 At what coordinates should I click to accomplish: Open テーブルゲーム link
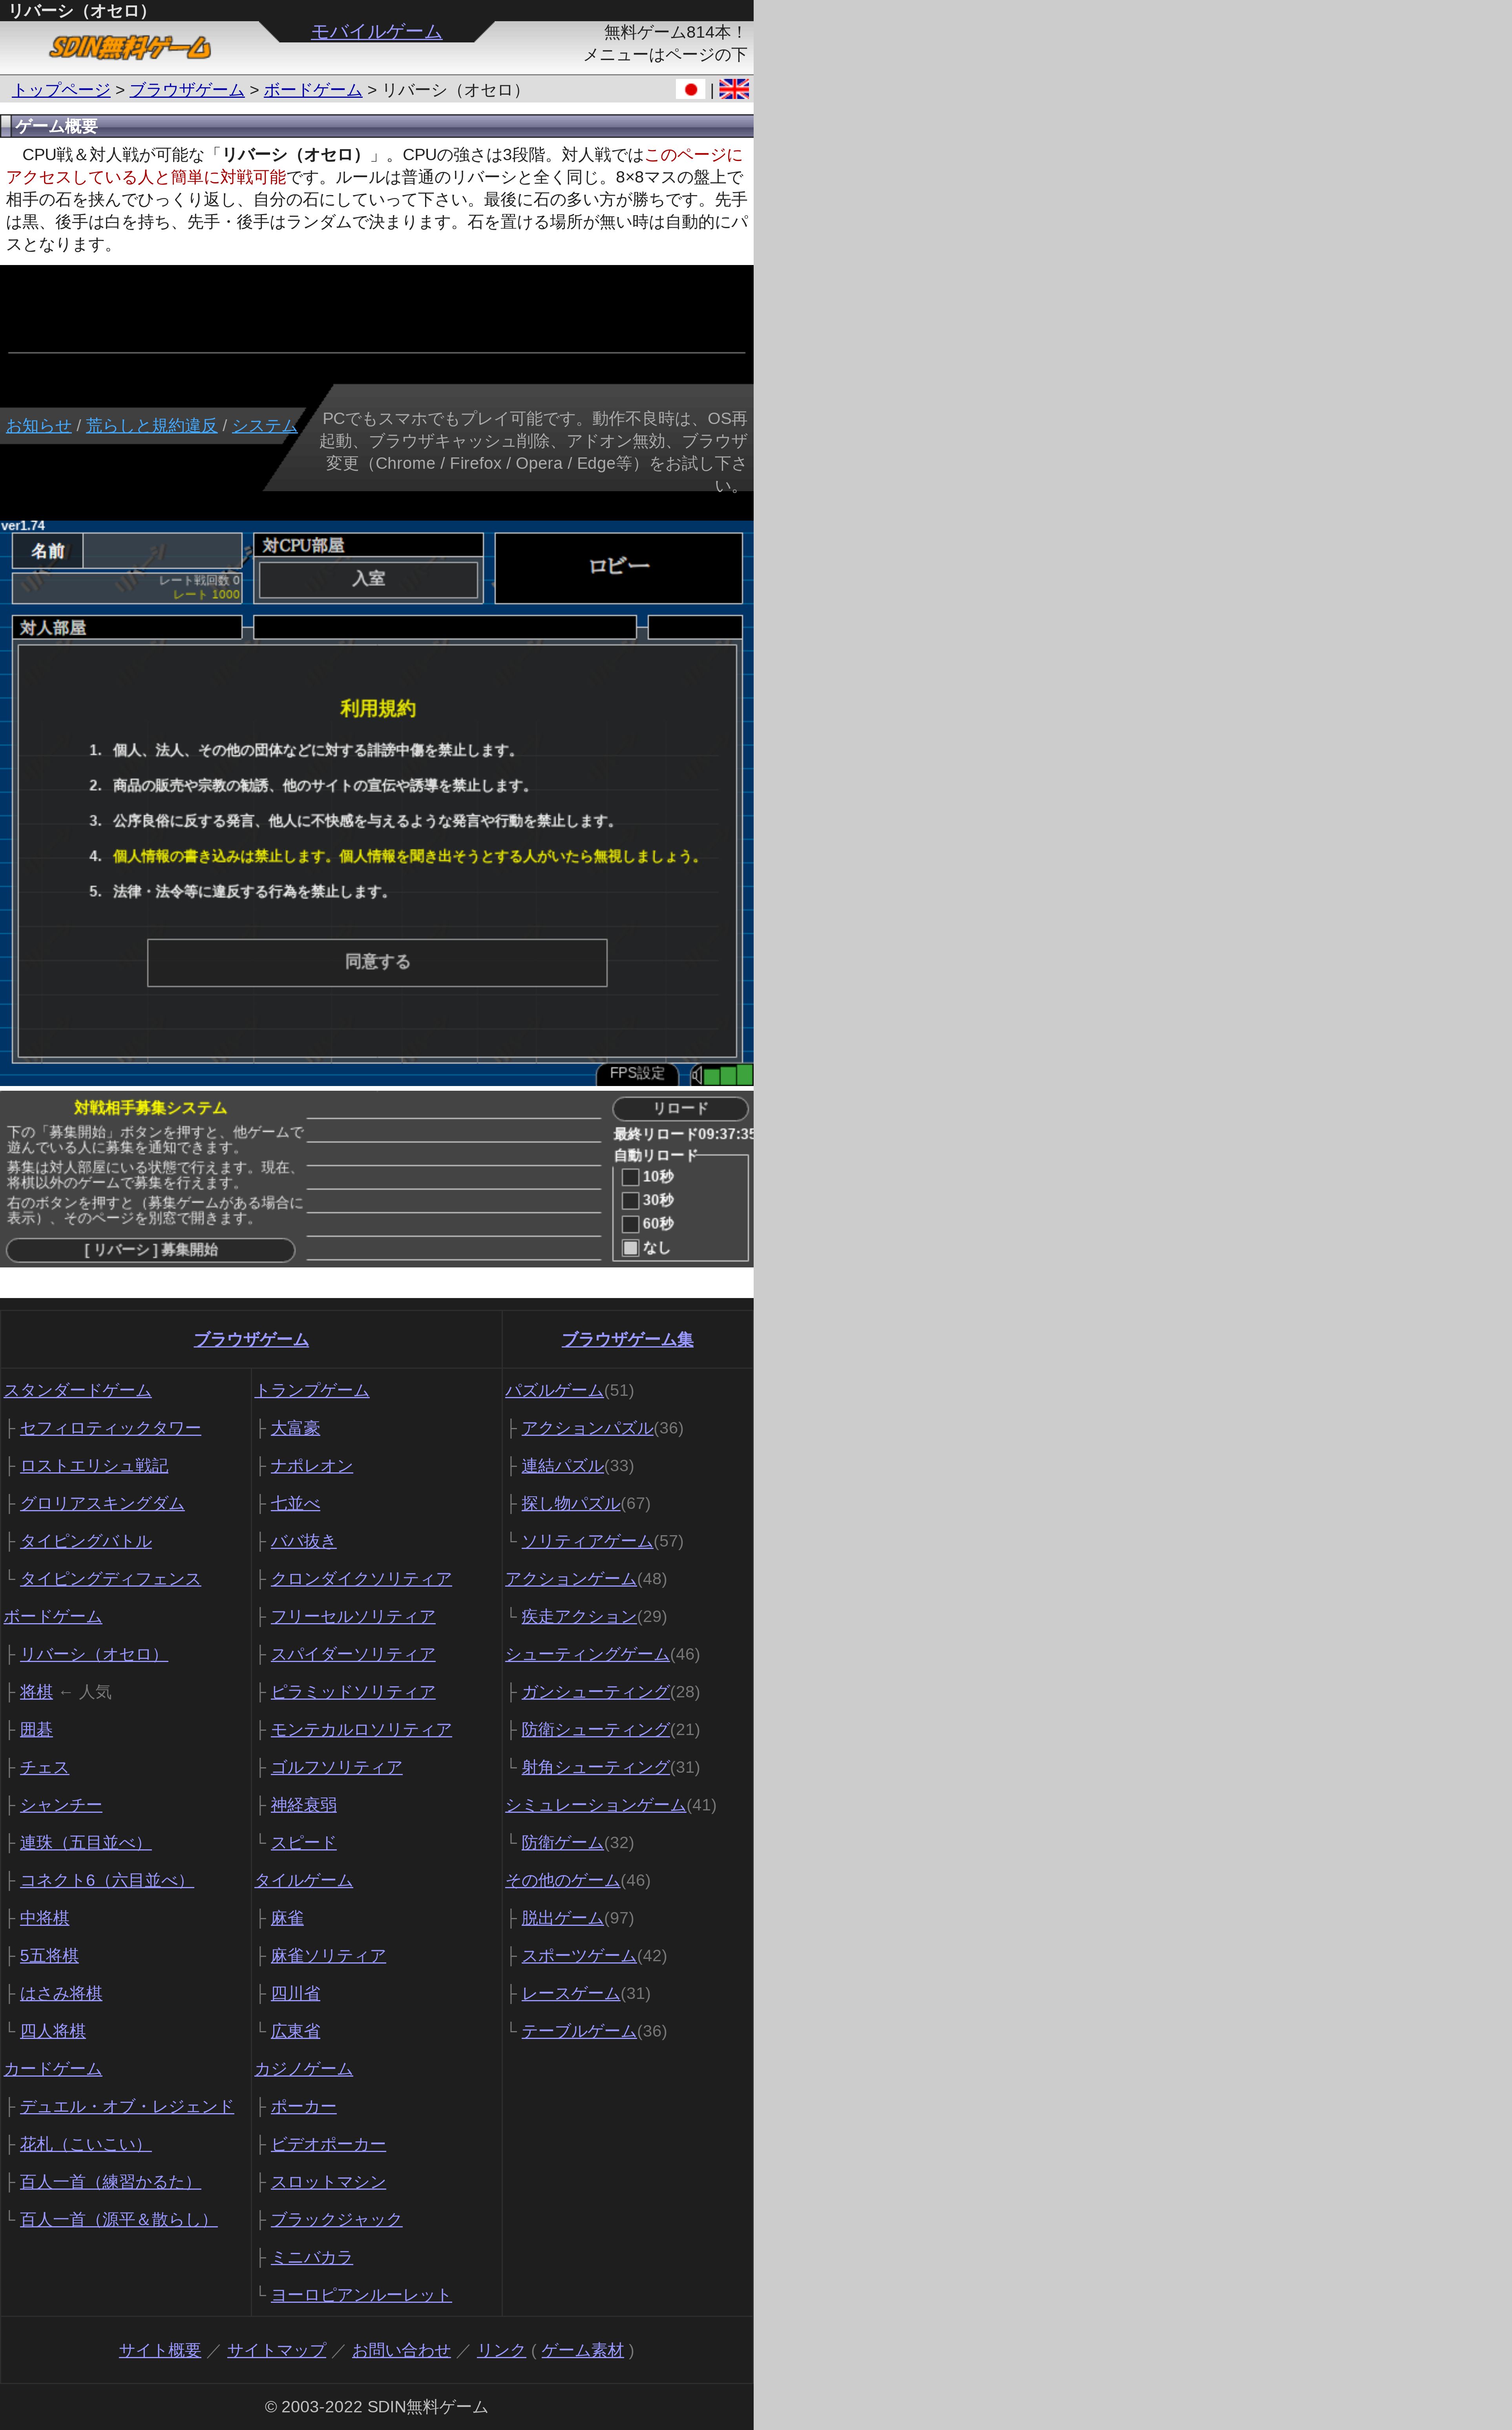(579, 2032)
